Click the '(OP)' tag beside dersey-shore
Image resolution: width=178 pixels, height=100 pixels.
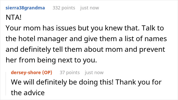coord(47,73)
